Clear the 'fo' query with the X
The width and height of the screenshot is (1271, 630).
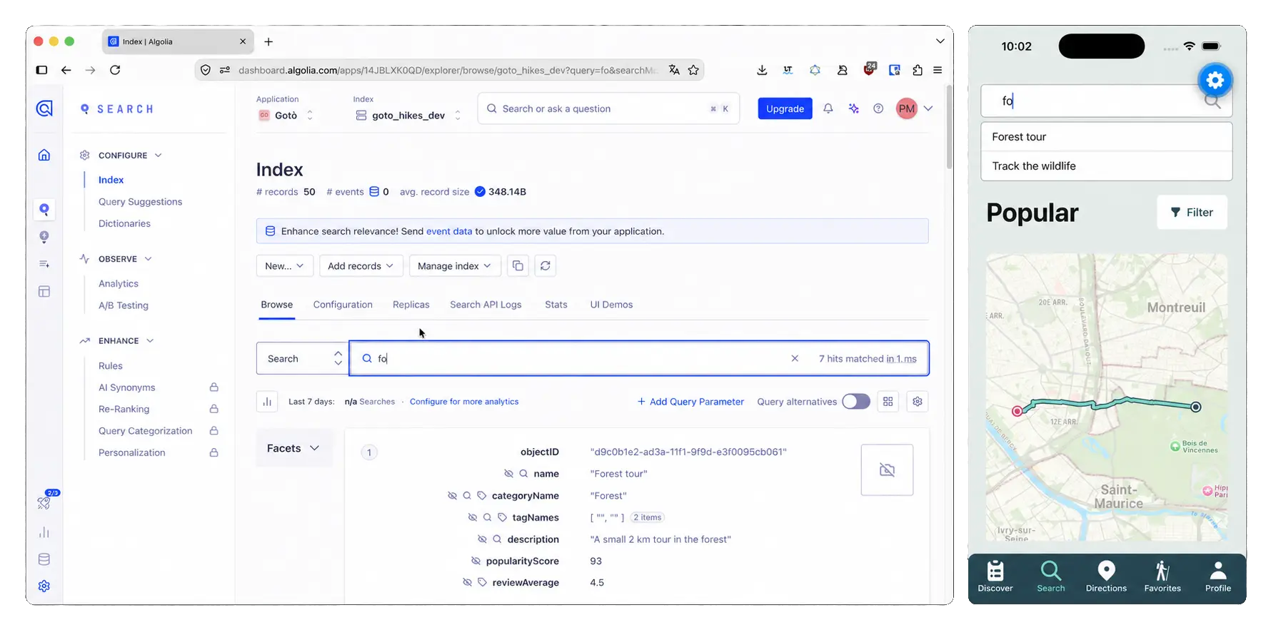point(795,358)
